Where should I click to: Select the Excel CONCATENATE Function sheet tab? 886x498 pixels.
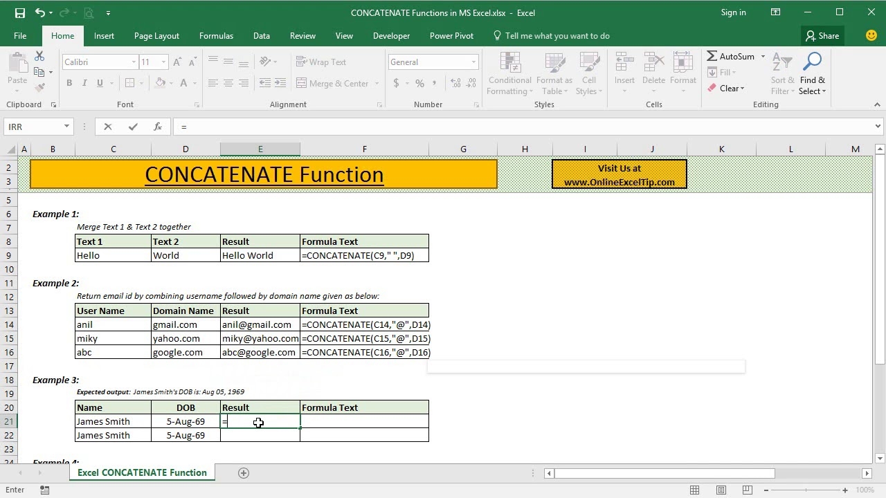click(x=142, y=473)
